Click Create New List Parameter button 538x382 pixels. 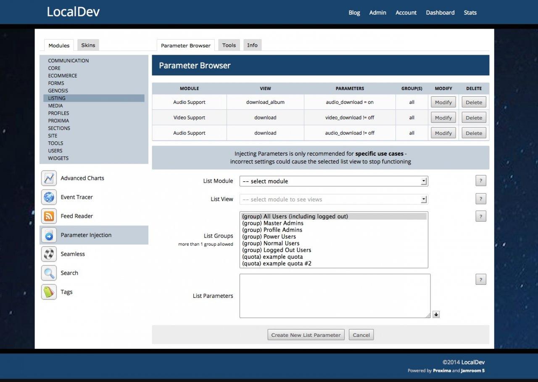pos(306,335)
